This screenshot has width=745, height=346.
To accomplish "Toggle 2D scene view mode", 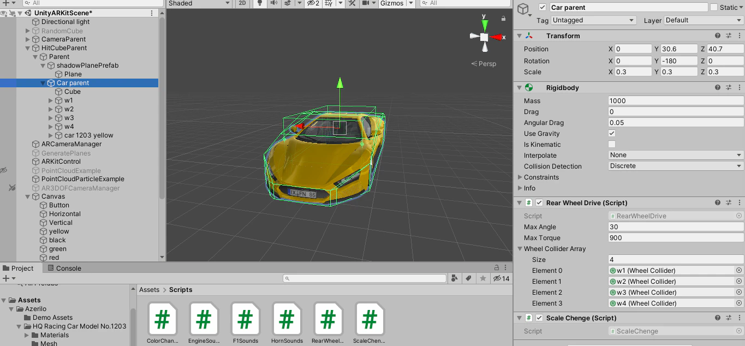I will [x=243, y=3].
